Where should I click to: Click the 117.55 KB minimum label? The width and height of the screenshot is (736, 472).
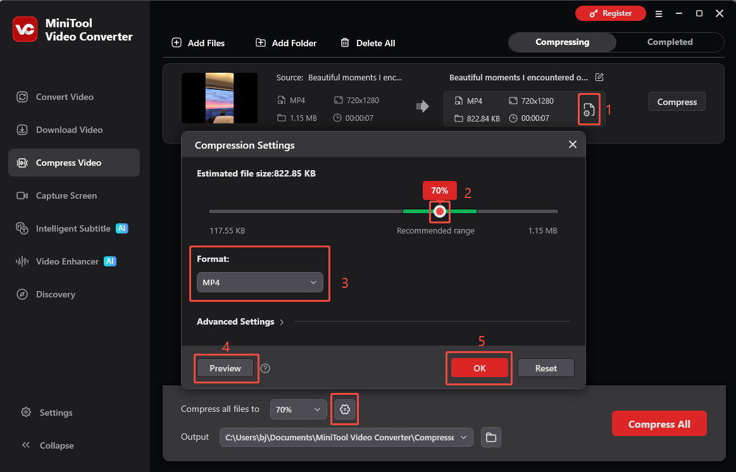click(227, 231)
